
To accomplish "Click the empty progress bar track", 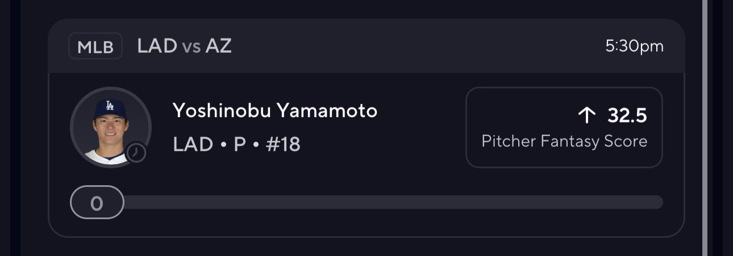I will (392, 202).
